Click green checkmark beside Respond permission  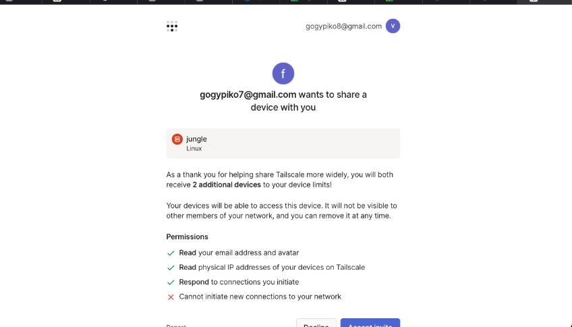(171, 283)
